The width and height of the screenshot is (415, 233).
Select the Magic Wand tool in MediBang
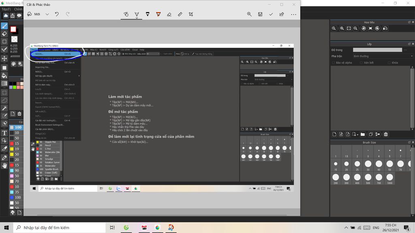pyautogui.click(x=4, y=108)
